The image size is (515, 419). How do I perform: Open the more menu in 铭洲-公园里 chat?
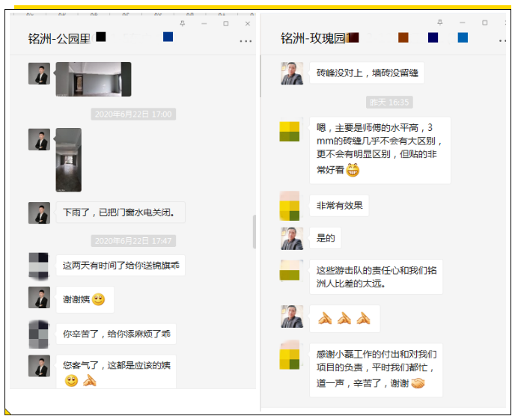(x=246, y=41)
